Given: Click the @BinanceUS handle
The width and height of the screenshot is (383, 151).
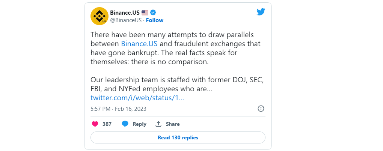Looking at the screenshot, I should [x=126, y=20].
